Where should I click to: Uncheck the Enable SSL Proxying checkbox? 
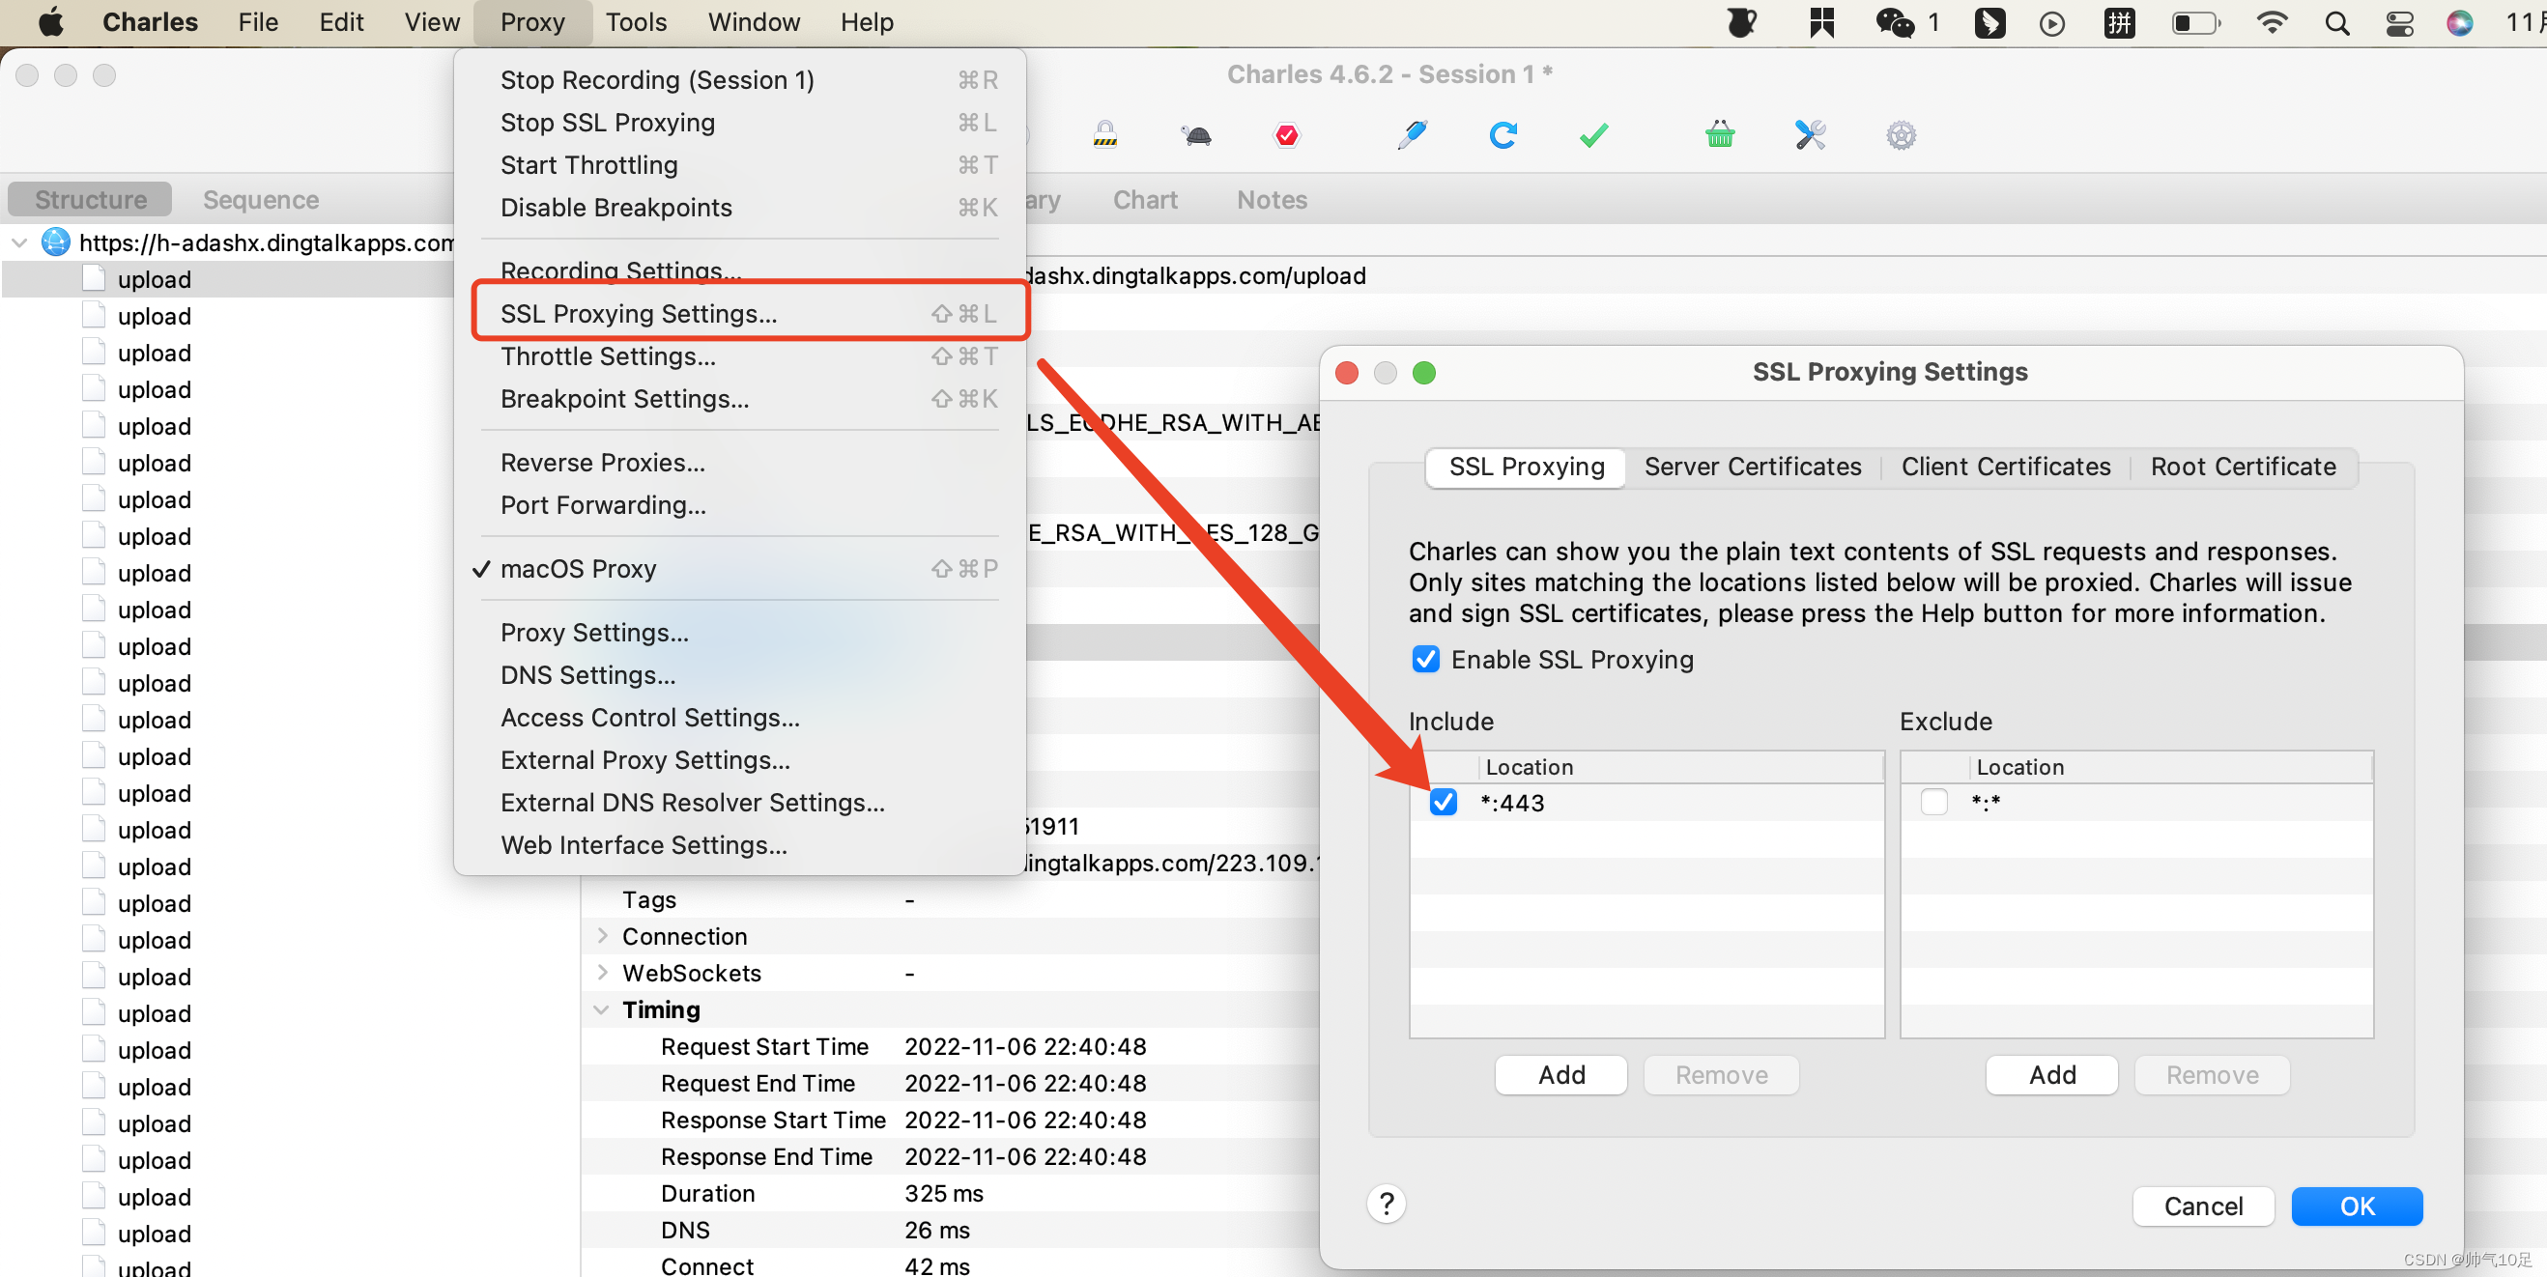point(1425,659)
